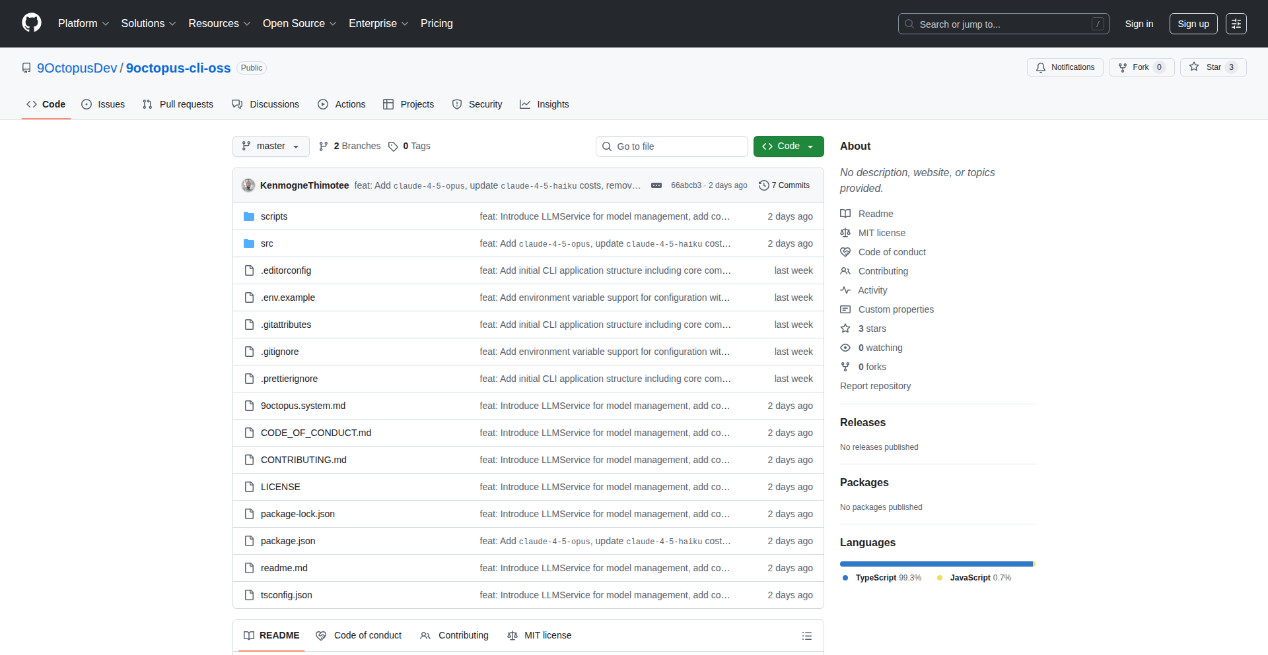
Task: Click the Sign up button
Action: point(1193,24)
